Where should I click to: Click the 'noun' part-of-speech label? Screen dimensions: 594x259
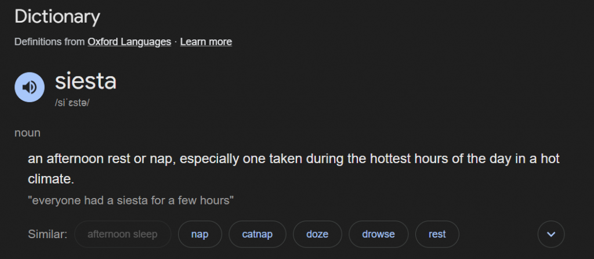(x=27, y=133)
